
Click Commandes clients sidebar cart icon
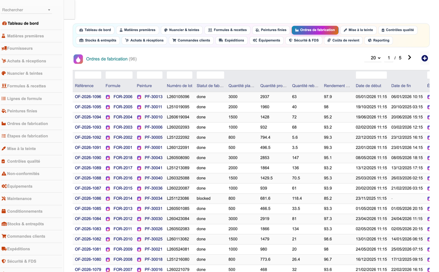pos(4,236)
